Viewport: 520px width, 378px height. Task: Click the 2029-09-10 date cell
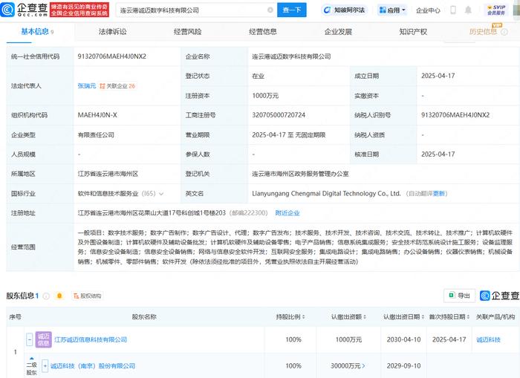[403, 365]
